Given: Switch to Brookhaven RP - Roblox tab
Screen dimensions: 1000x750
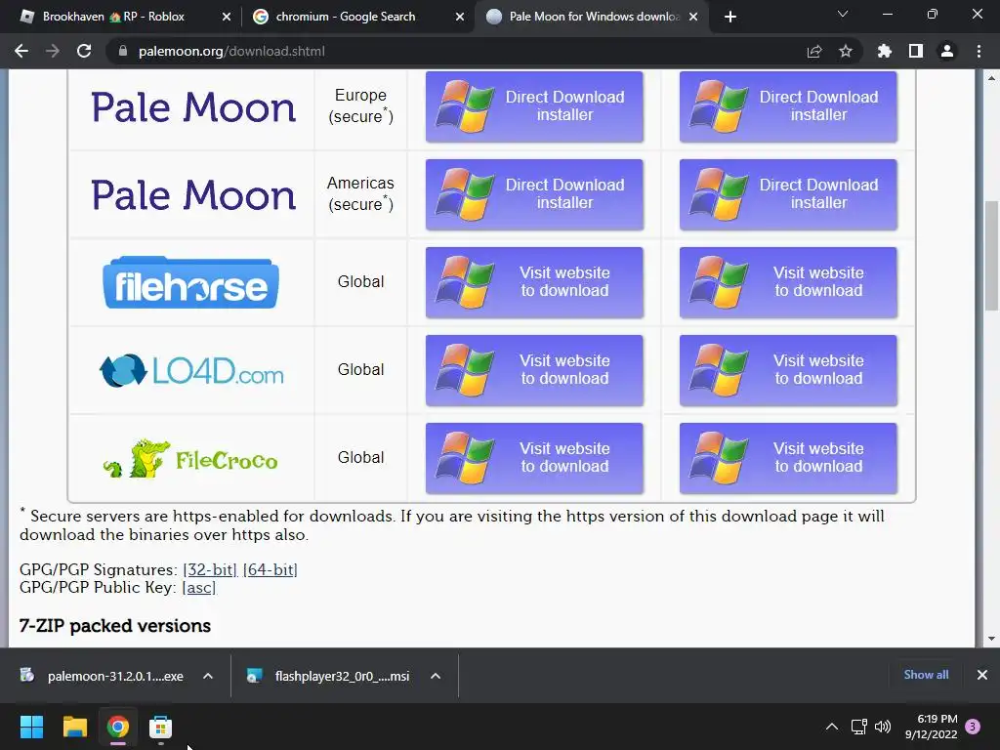Looking at the screenshot, I should click(x=113, y=17).
